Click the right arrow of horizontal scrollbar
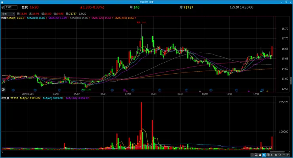293x158 pixels. point(289,152)
